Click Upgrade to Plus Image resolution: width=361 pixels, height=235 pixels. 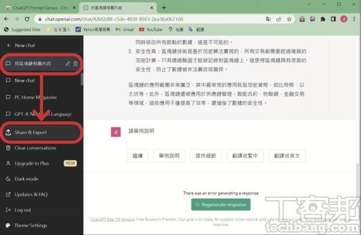click(x=42, y=163)
